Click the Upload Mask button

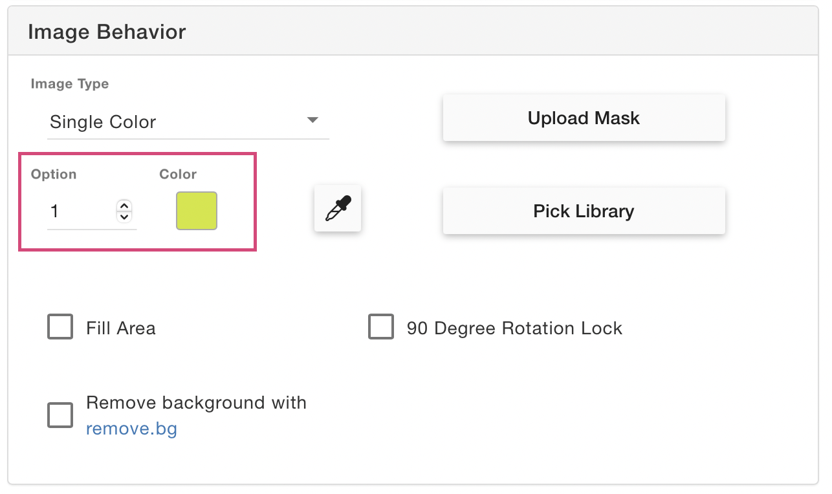(x=584, y=118)
